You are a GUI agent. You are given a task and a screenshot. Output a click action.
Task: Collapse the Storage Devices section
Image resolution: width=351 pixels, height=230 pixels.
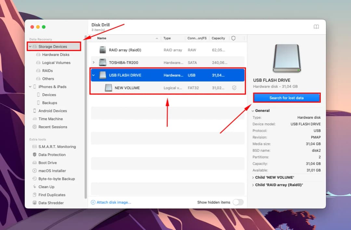(x=30, y=46)
